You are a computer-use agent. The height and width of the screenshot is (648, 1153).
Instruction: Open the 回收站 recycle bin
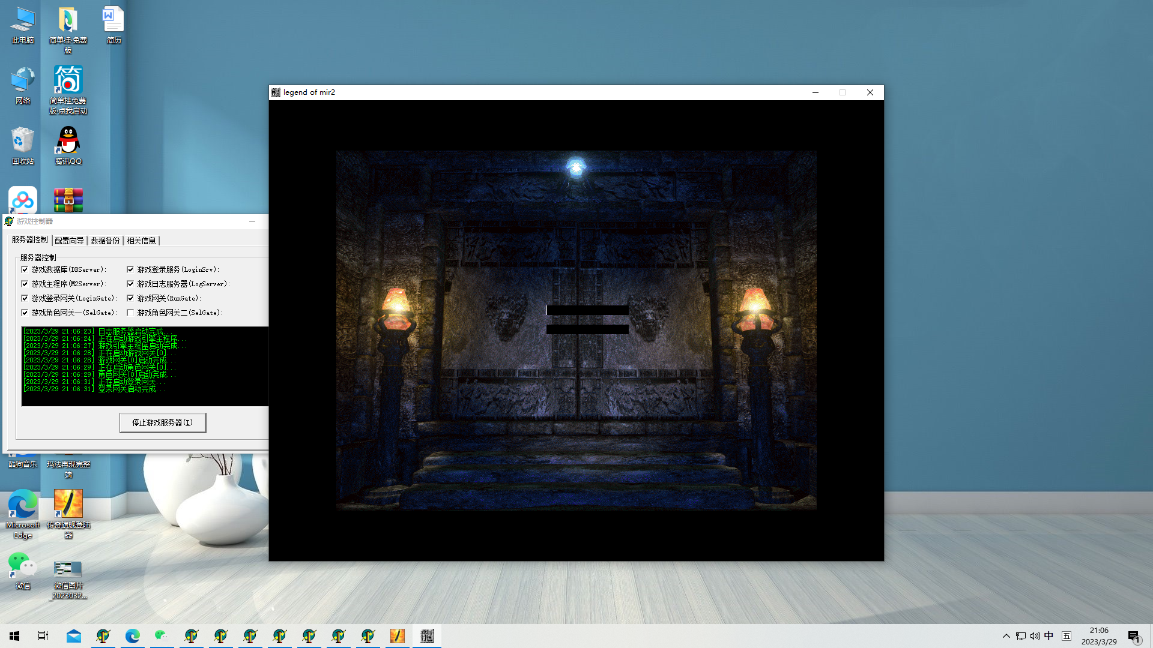point(23,146)
